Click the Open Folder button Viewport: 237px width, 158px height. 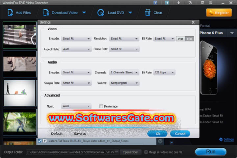coord(130,152)
